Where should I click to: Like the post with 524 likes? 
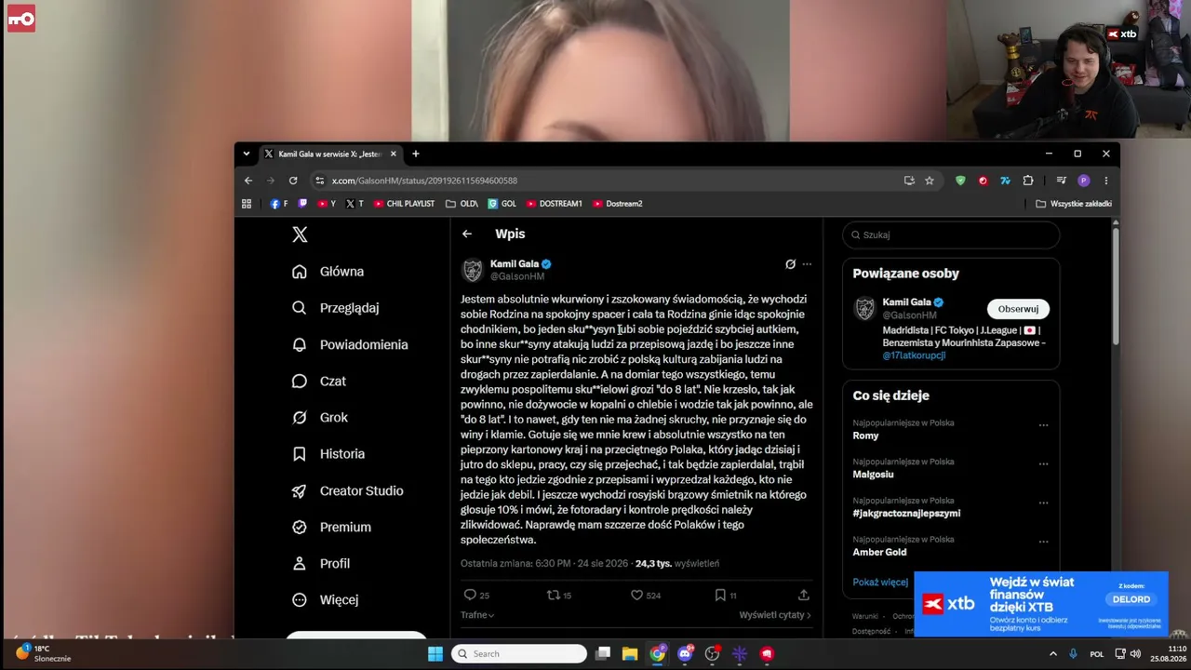(x=636, y=595)
